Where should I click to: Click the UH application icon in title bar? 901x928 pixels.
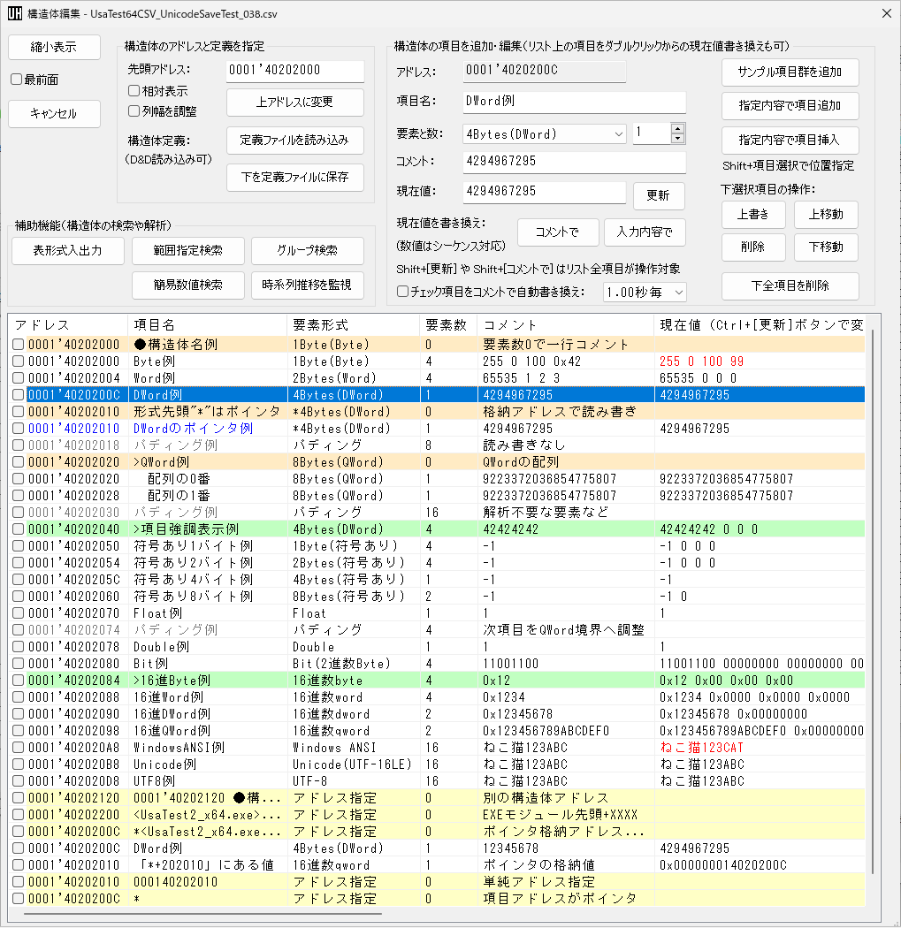click(x=15, y=13)
